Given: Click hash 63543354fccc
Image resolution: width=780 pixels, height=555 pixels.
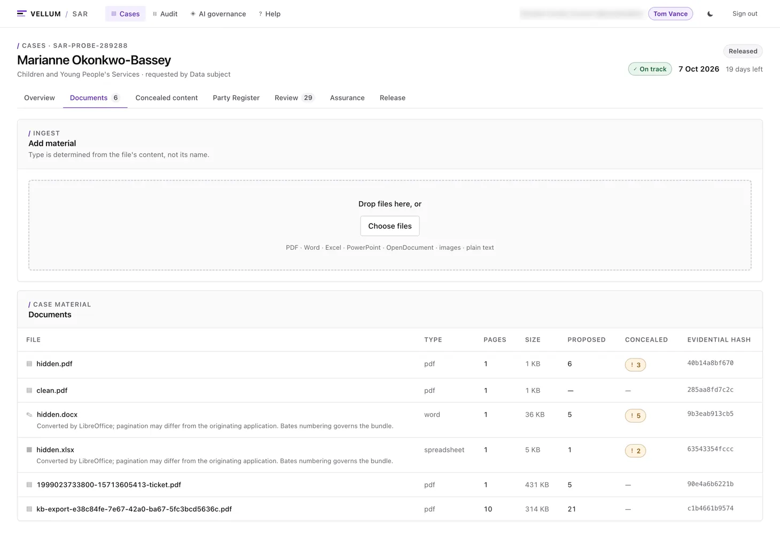Looking at the screenshot, I should click(x=711, y=449).
